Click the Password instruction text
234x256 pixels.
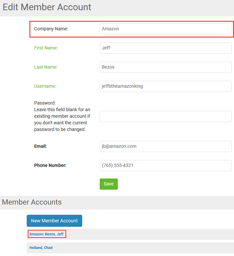click(x=62, y=119)
